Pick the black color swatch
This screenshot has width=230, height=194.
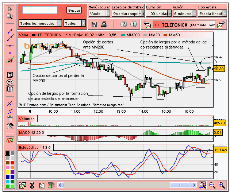pyautogui.click(x=8, y=153)
